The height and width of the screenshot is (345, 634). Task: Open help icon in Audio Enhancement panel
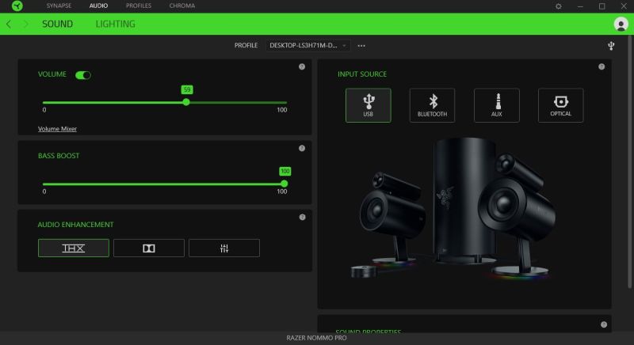pos(302,217)
